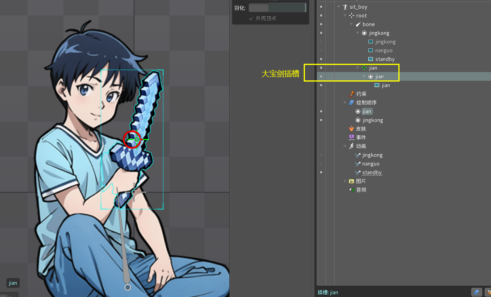Toggle visibility dot for nanguo attachment
491x297 pixels.
[321, 50]
